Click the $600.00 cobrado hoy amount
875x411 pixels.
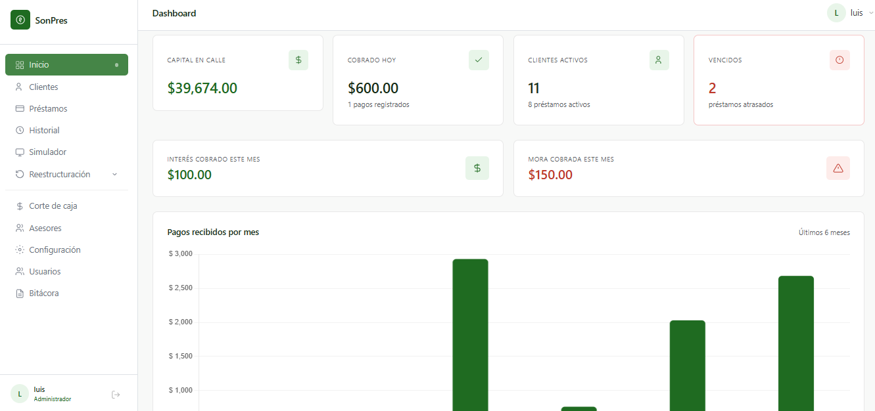[x=373, y=88]
